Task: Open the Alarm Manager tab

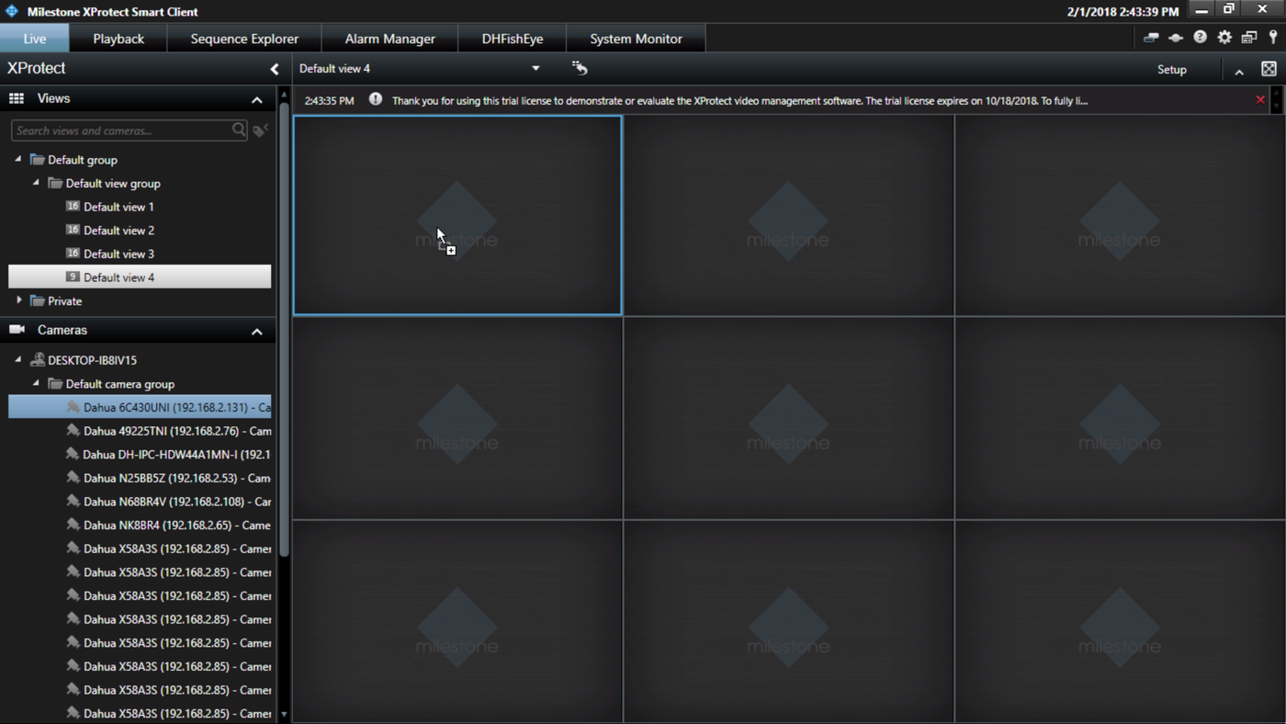Action: [x=390, y=39]
